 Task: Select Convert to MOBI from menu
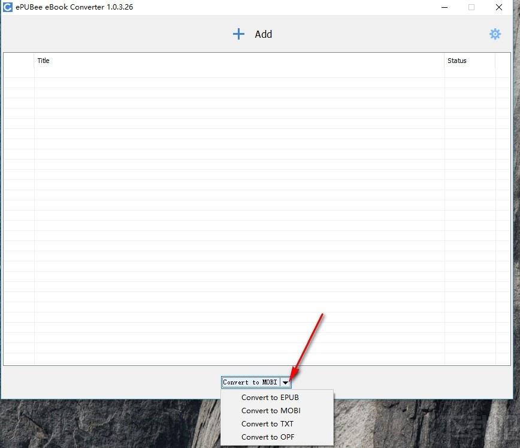coord(277,411)
